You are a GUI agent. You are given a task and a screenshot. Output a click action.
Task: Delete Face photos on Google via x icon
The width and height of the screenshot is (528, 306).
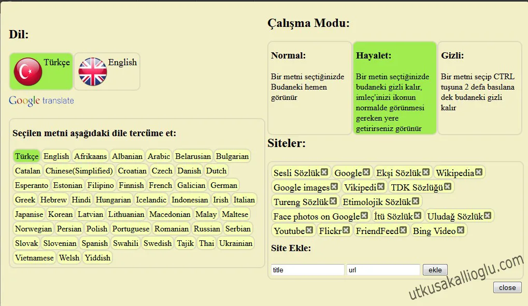click(364, 215)
